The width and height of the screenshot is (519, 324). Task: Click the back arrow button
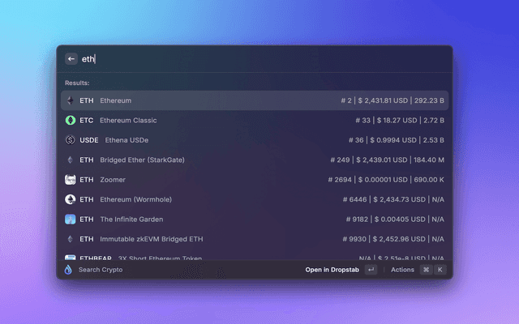[71, 59]
